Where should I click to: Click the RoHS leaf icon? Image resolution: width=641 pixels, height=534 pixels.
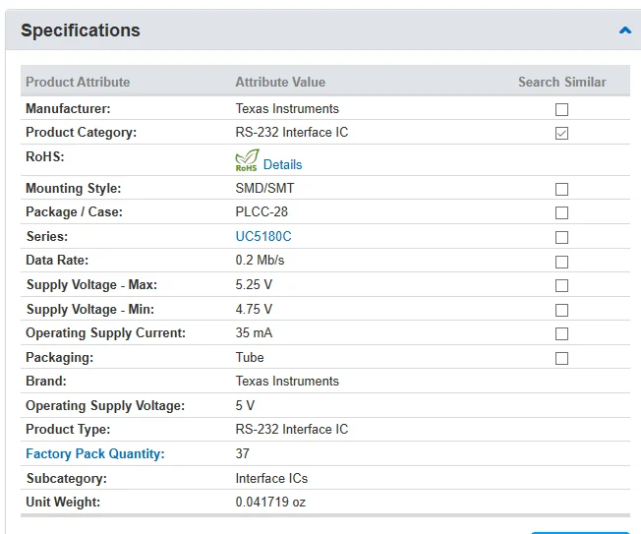[x=247, y=160]
